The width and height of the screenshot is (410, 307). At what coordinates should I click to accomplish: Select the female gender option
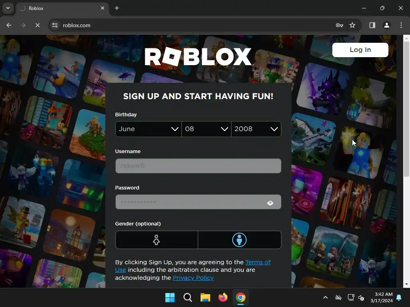tap(157, 240)
